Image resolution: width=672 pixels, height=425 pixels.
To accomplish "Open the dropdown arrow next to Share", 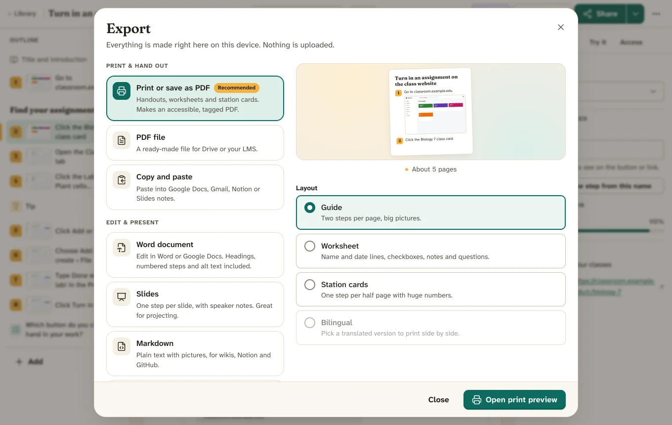I will (635, 14).
